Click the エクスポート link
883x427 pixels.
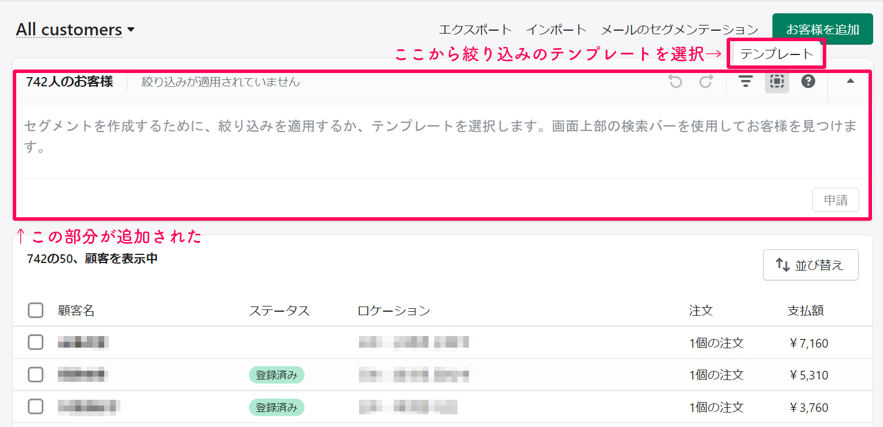(x=475, y=30)
